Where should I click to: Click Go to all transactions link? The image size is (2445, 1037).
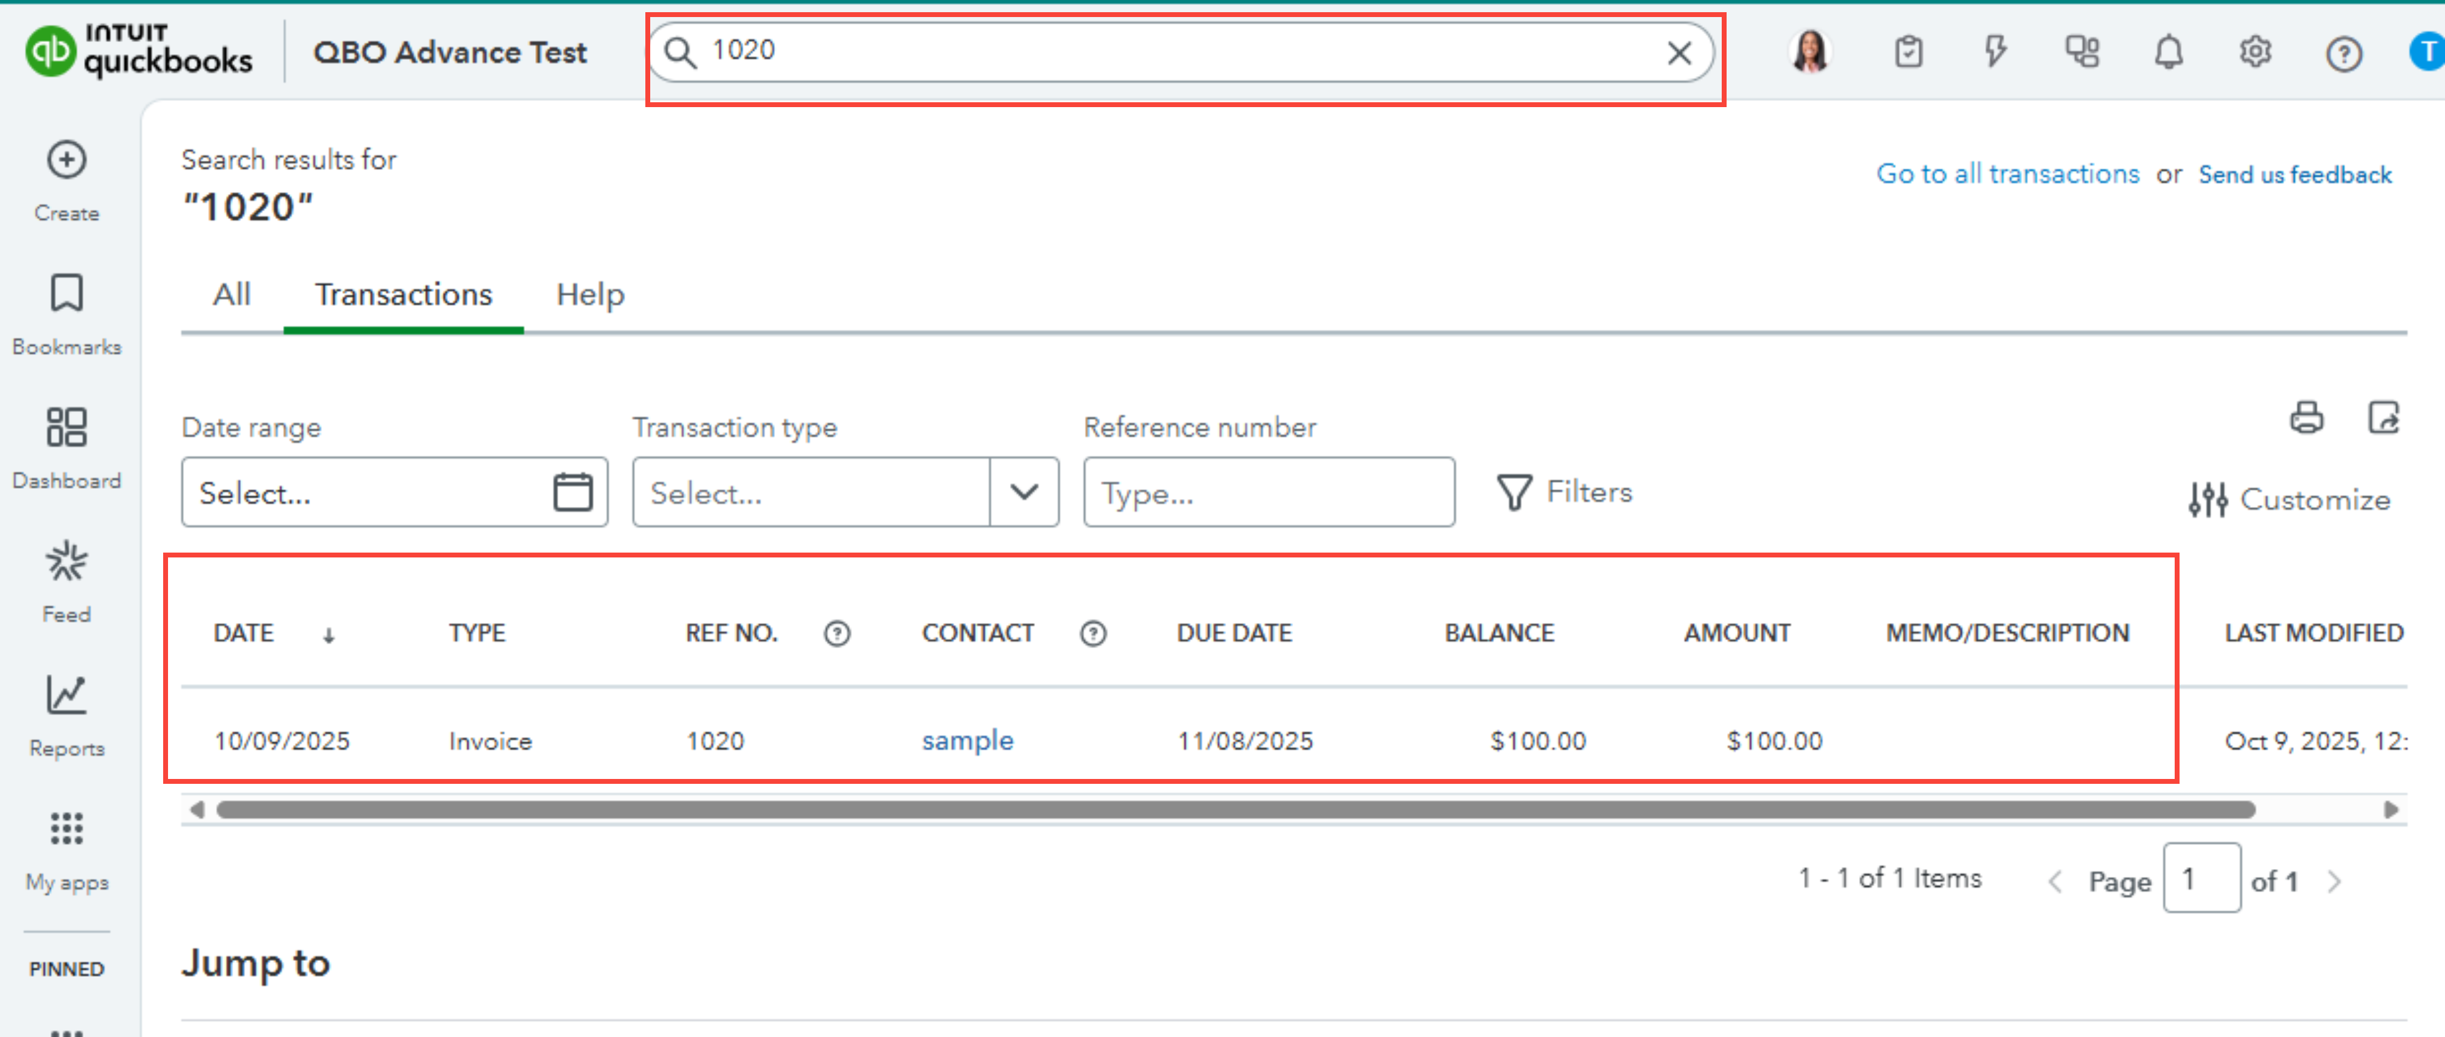click(2007, 175)
